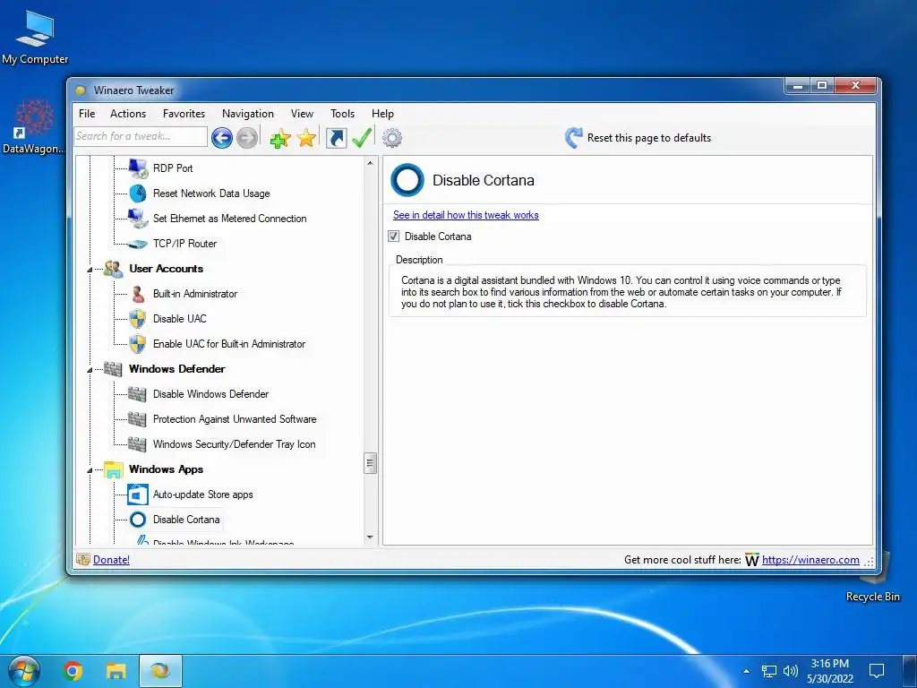Click the Winaero Tweaker taskbar button
The width and height of the screenshot is (917, 688).
[160, 670]
